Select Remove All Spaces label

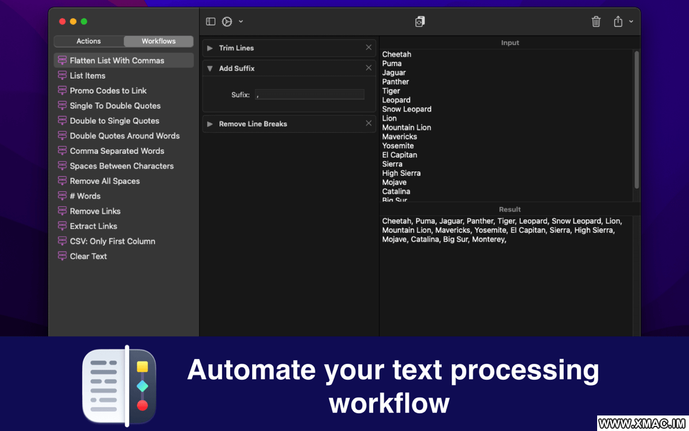105,181
